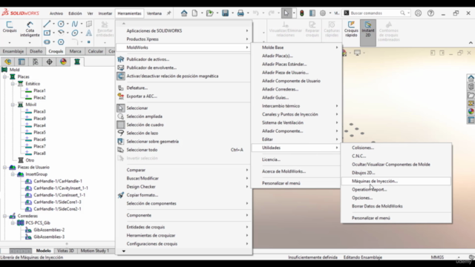475x267 pixels.
Task: Open the help question mark icon
Action: pos(430,13)
